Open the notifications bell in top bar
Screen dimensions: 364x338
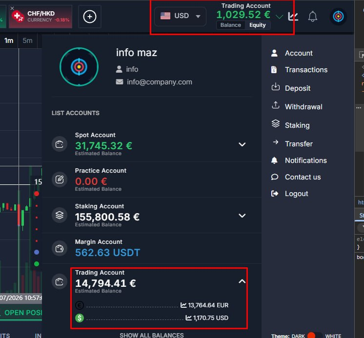coord(312,17)
